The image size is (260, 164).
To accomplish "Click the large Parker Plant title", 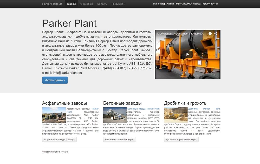I will click(x=69, y=23).
